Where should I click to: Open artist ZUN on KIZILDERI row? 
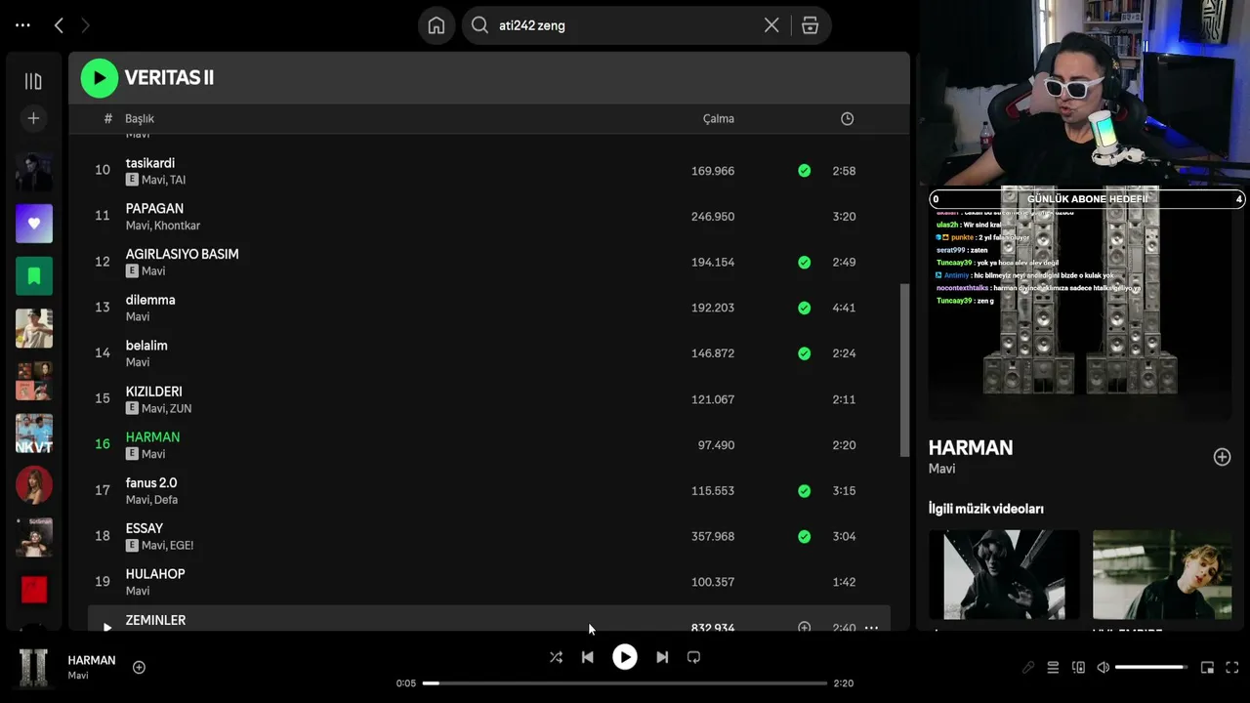[x=180, y=408]
